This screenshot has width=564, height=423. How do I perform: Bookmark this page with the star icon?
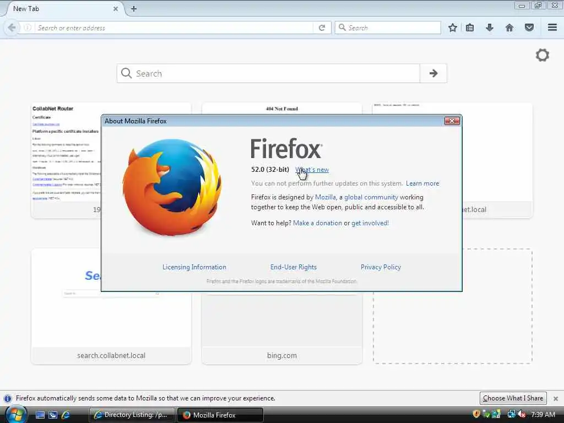click(x=453, y=28)
